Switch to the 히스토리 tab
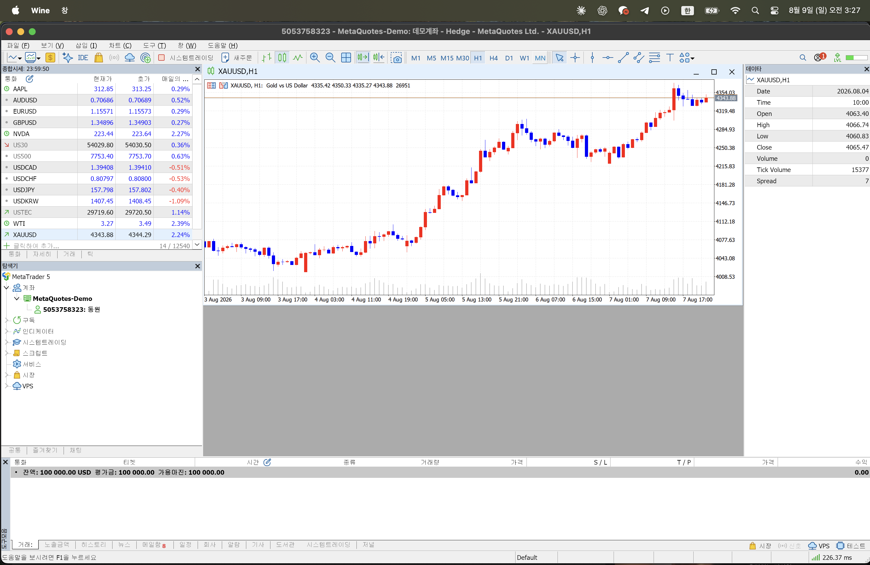This screenshot has height=565, width=870. click(x=94, y=545)
